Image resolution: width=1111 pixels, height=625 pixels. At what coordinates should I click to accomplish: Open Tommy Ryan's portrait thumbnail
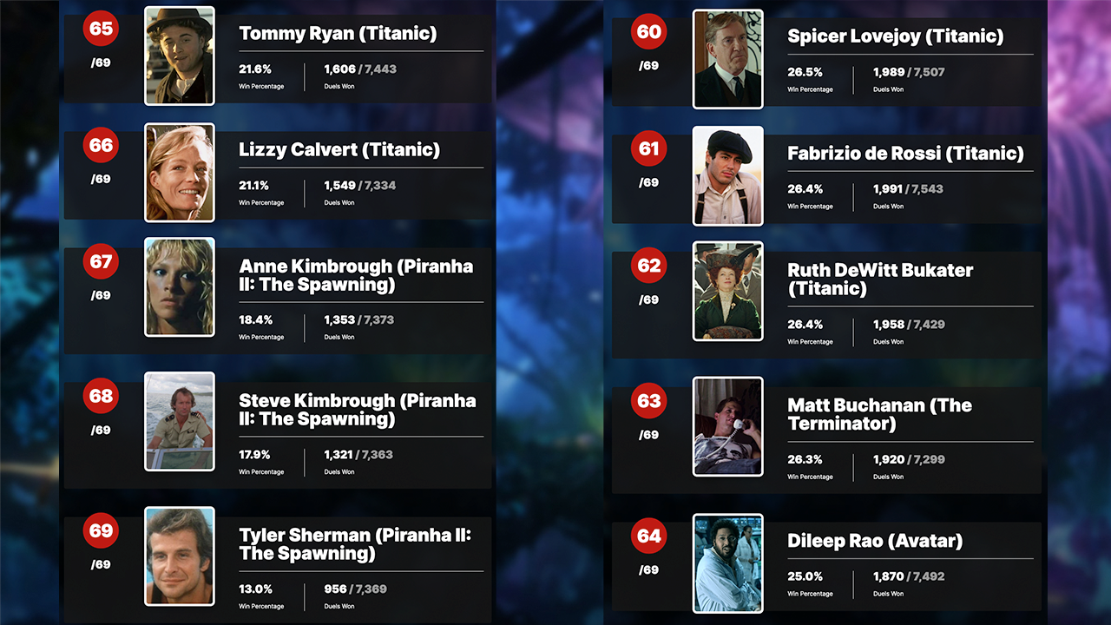tap(180, 56)
